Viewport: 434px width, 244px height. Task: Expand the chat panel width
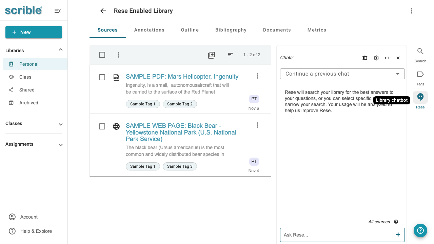[x=387, y=58]
